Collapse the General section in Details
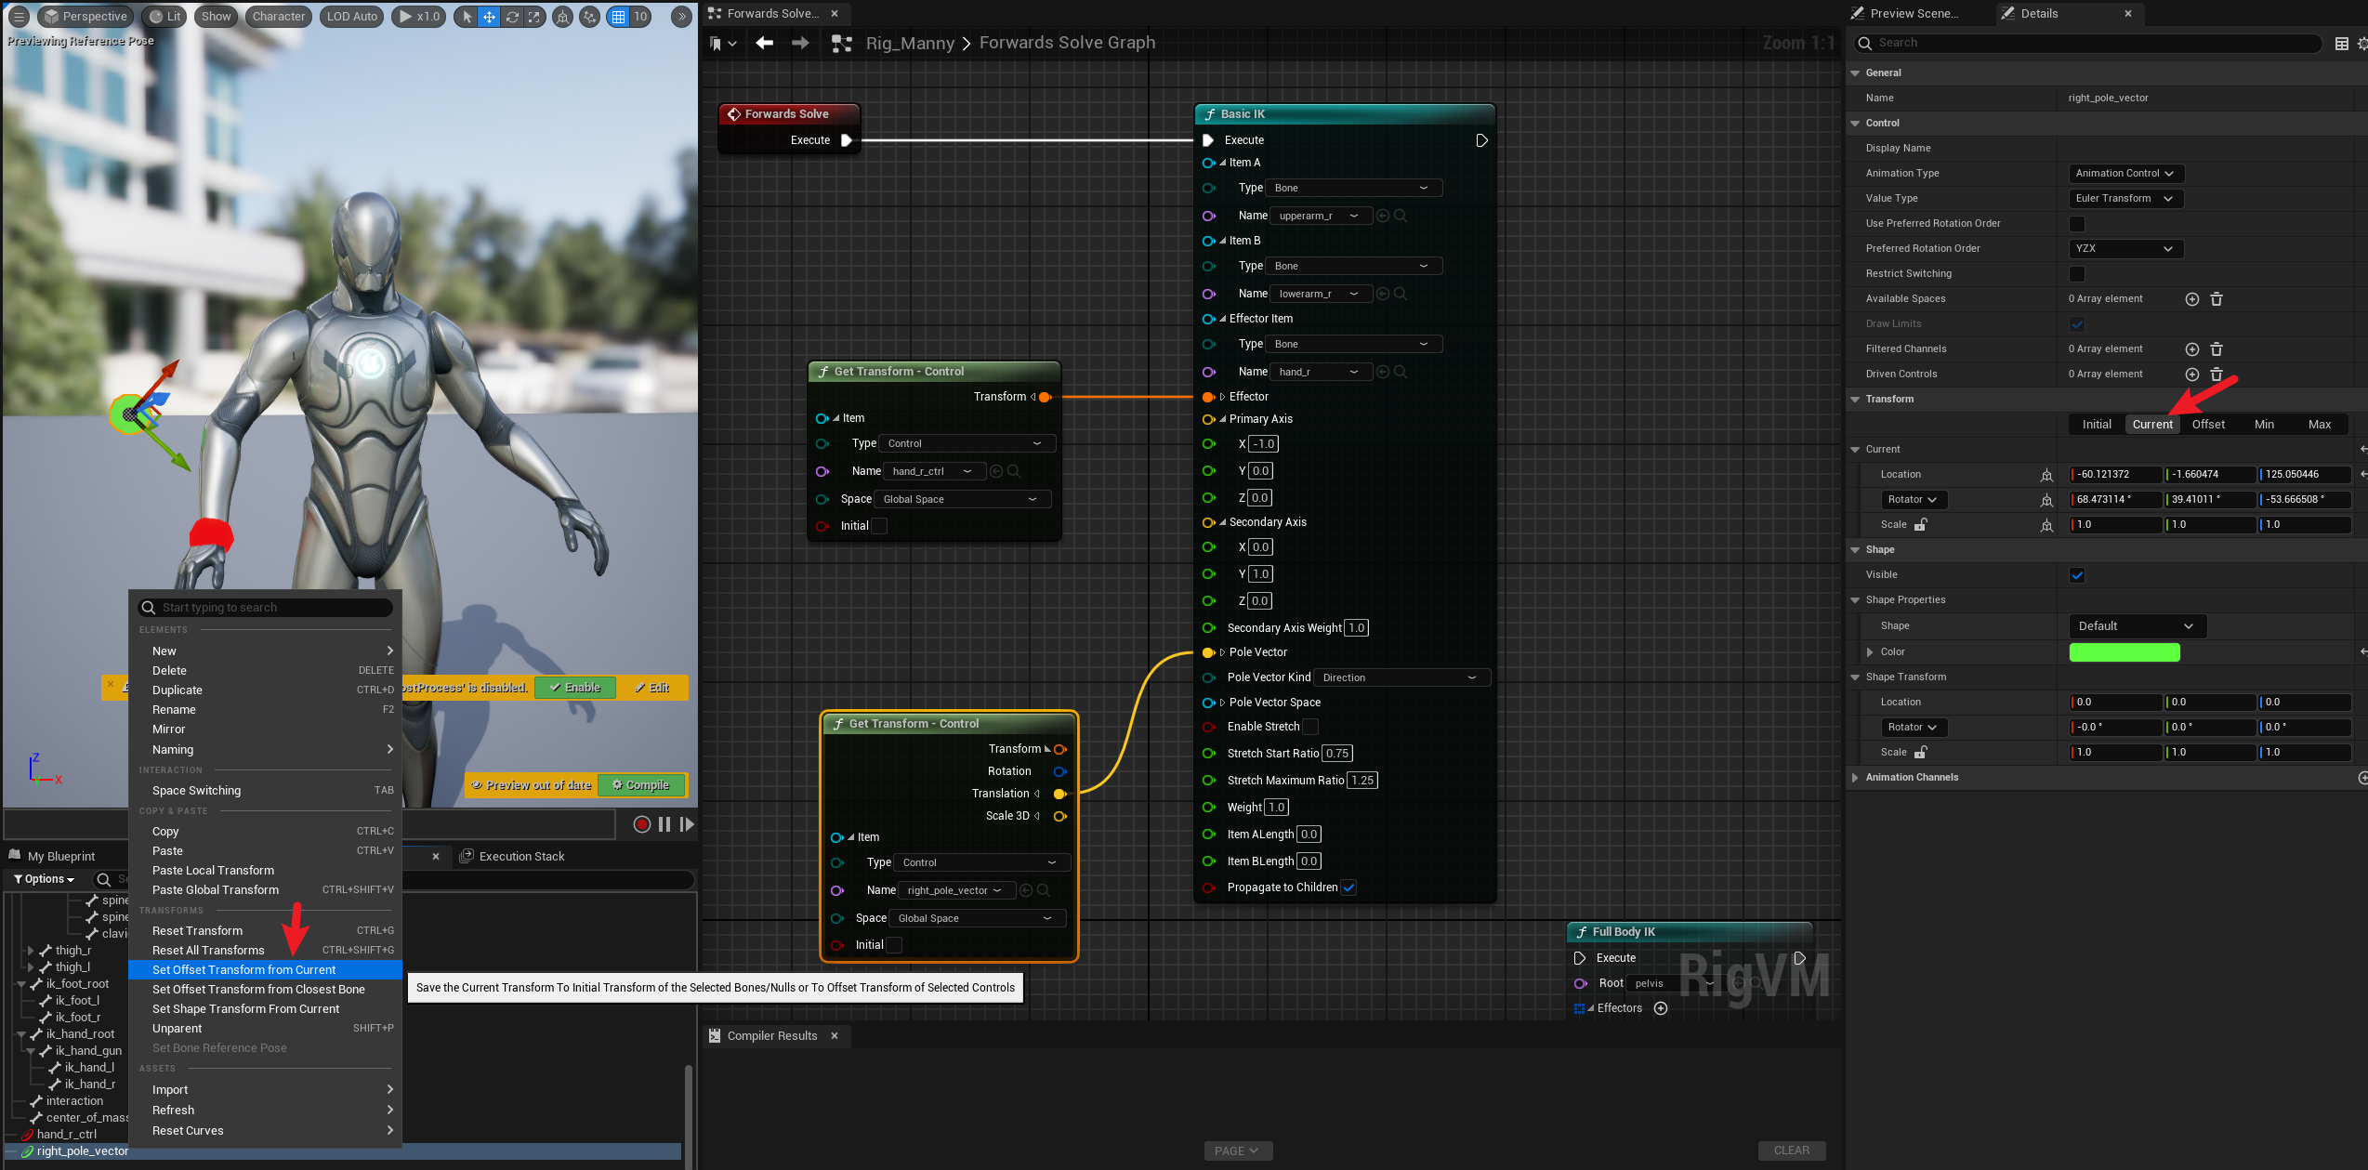This screenshot has width=2368, height=1170. coord(1855,73)
